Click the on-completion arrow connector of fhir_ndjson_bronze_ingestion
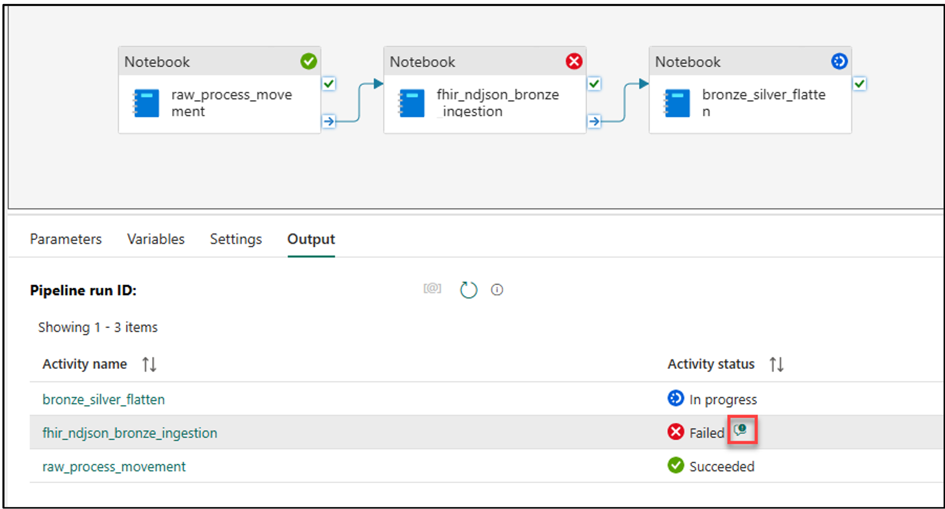 [594, 121]
